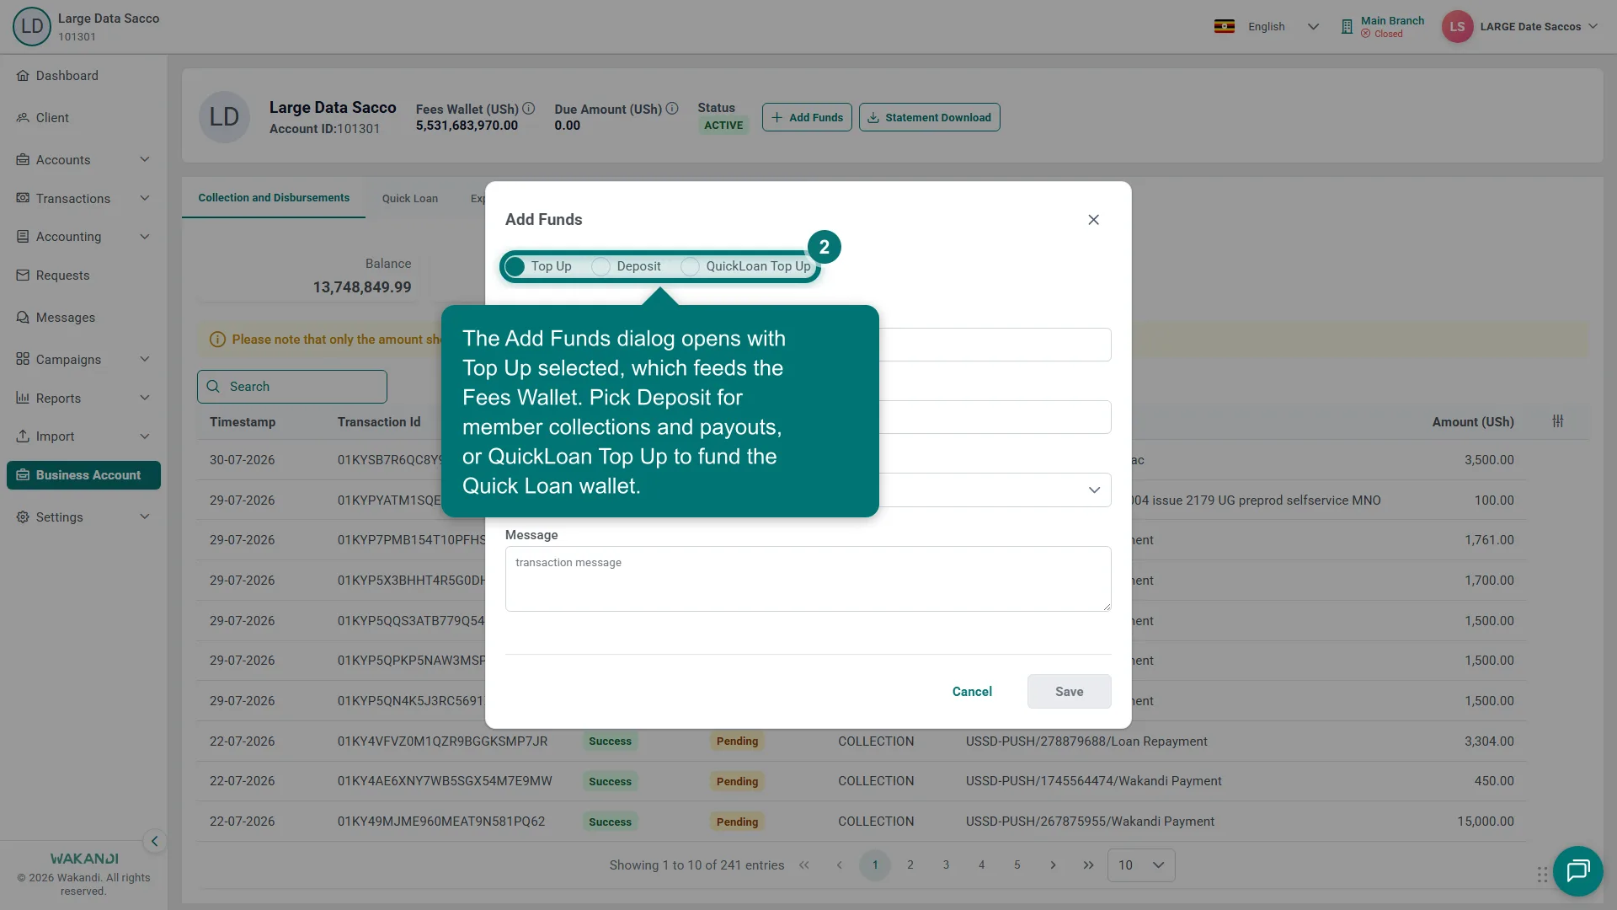Screen dimensions: 1617x910
Task: Click the Reports chart icon
Action: coord(23,398)
